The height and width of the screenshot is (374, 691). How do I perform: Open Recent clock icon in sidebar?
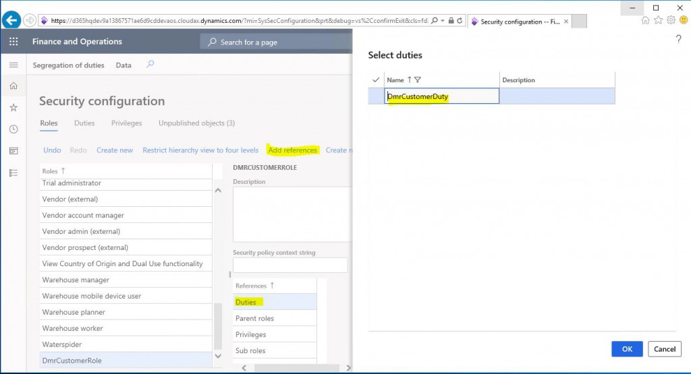click(x=13, y=129)
